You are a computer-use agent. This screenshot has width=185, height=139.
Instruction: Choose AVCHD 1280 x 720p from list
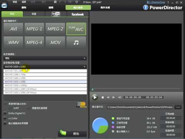[45, 75]
